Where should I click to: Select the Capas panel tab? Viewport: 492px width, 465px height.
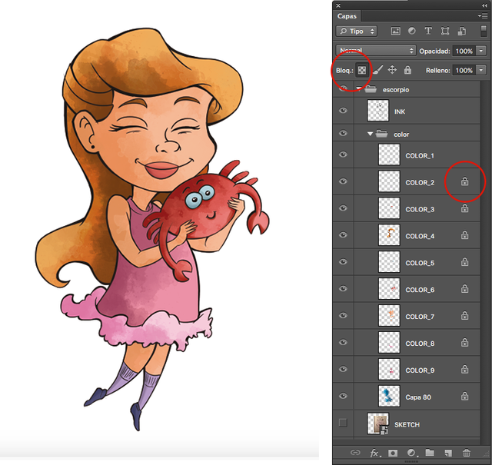click(348, 16)
